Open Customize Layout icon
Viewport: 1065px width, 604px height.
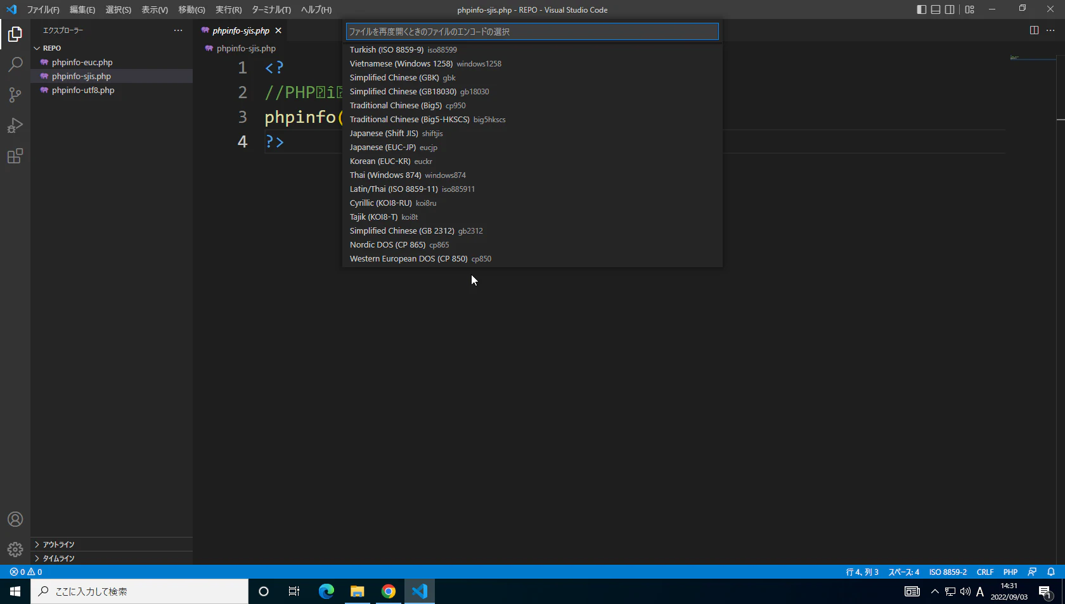(x=969, y=9)
